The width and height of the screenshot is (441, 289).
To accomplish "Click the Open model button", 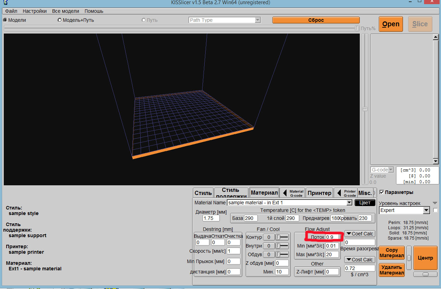I will click(391, 24).
